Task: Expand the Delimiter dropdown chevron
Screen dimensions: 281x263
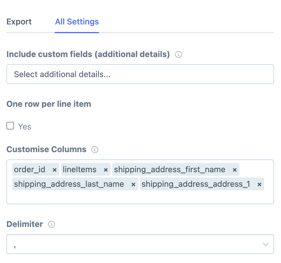Action: 265,244
